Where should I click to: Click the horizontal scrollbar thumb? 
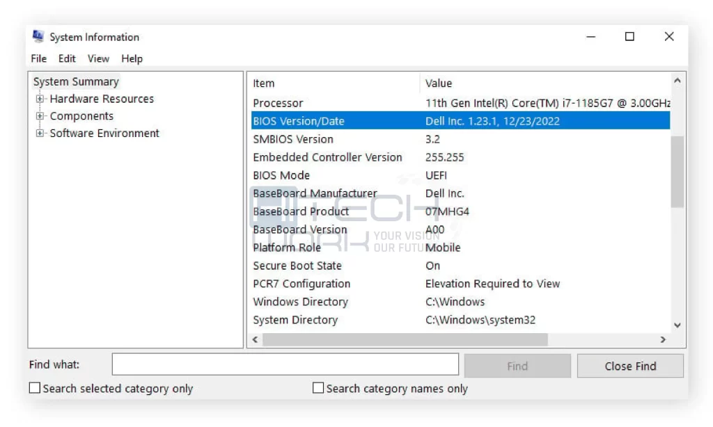[x=405, y=339]
